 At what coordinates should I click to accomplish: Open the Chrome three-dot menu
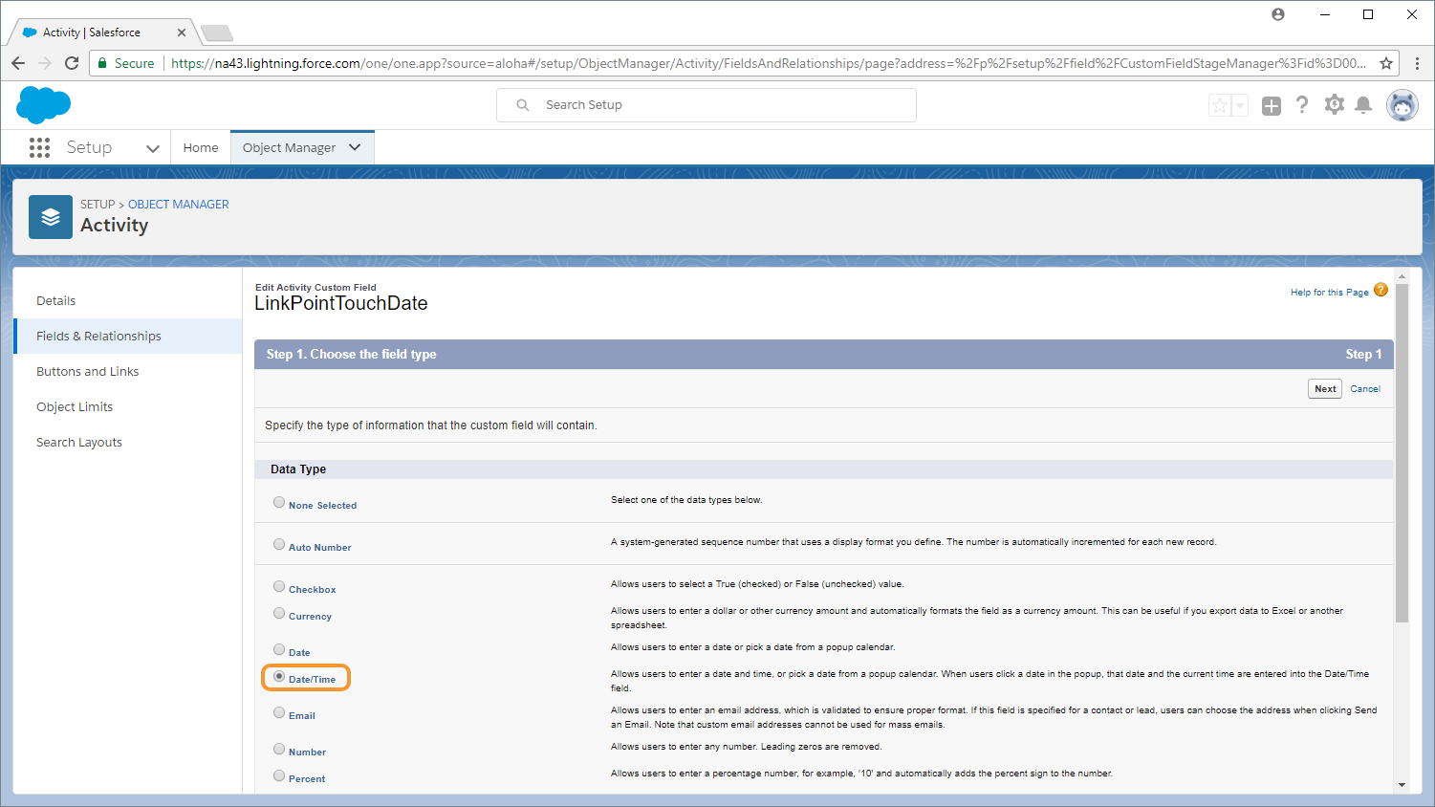click(1417, 63)
